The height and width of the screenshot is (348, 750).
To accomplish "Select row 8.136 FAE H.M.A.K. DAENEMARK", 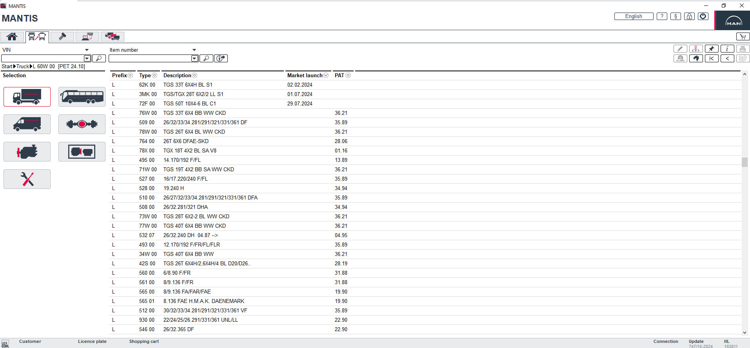I will (x=425, y=301).
